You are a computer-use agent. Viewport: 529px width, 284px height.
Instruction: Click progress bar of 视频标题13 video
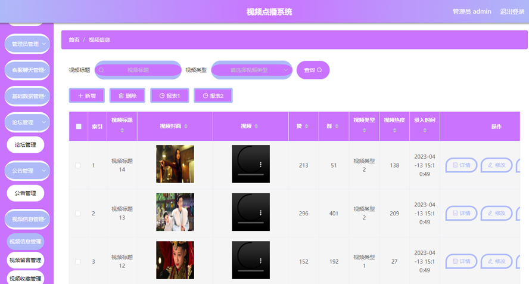[251, 223]
